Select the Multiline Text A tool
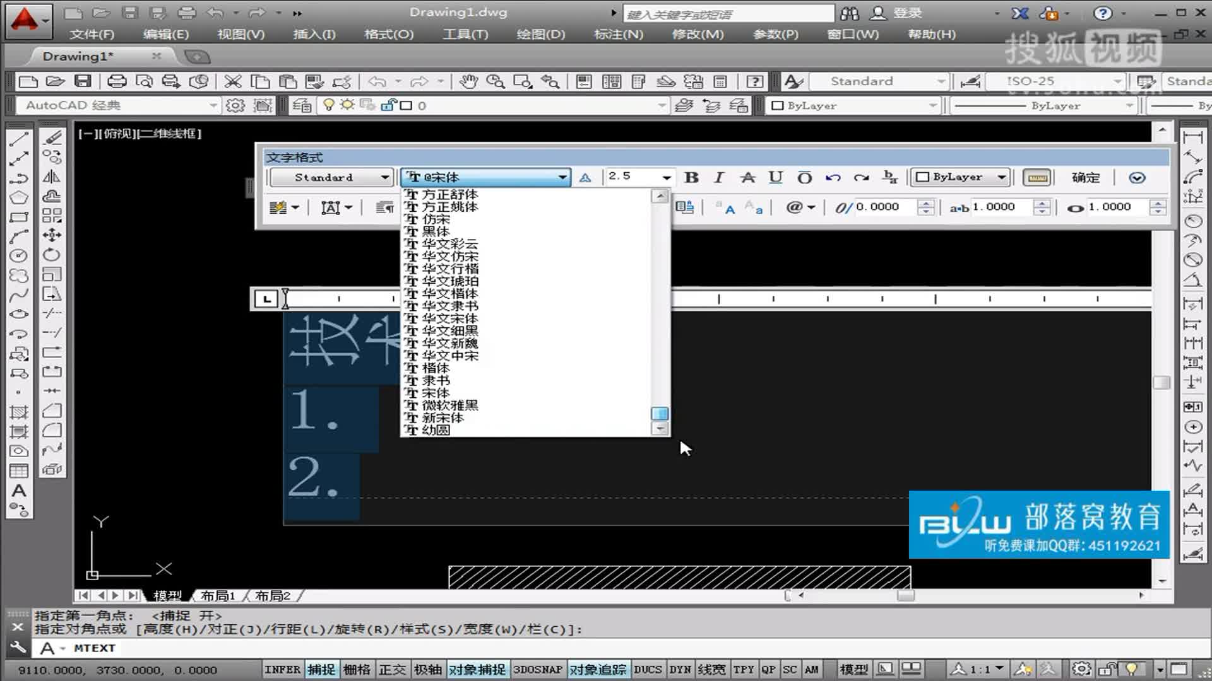The width and height of the screenshot is (1212, 681). click(x=19, y=490)
